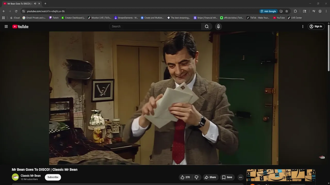Image resolution: width=330 pixels, height=185 pixels.
Task: Click the address bar URL
Action: (x=46, y=11)
